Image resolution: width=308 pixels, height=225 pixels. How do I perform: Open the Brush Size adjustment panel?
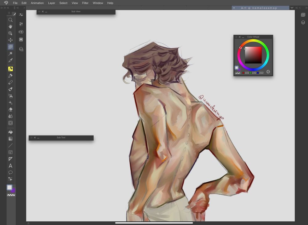click(x=21, y=24)
